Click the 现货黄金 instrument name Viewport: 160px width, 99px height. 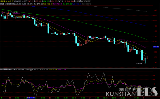point(4,1)
